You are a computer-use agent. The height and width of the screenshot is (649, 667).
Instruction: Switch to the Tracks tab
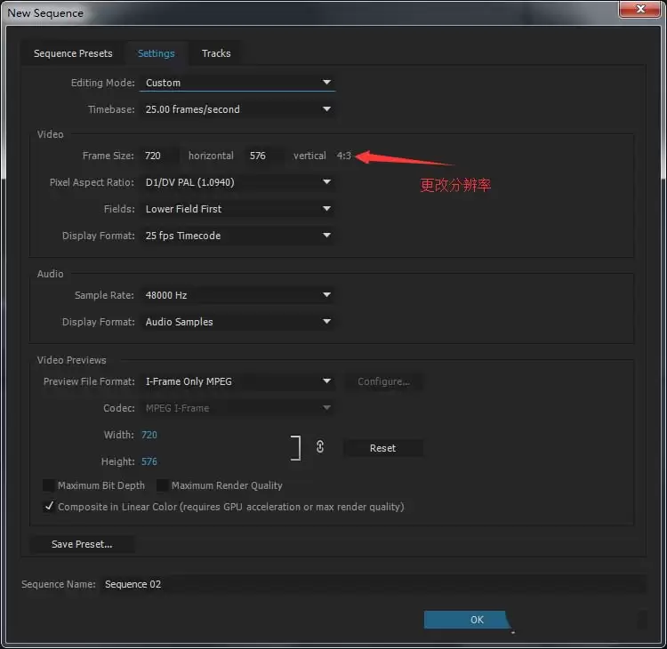pyautogui.click(x=216, y=53)
